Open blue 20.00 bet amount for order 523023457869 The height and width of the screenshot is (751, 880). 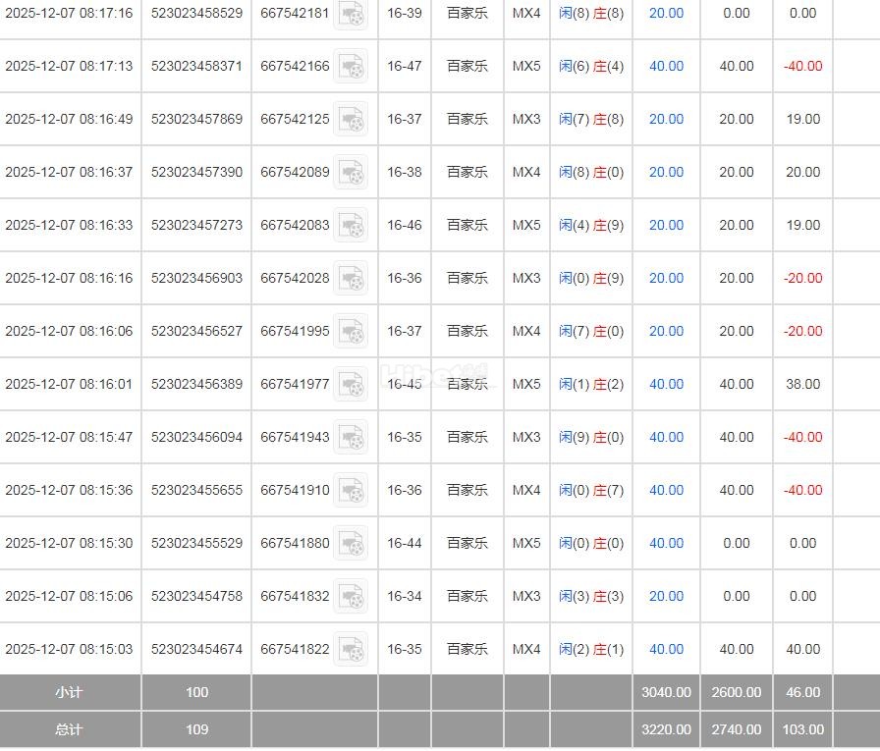point(666,119)
